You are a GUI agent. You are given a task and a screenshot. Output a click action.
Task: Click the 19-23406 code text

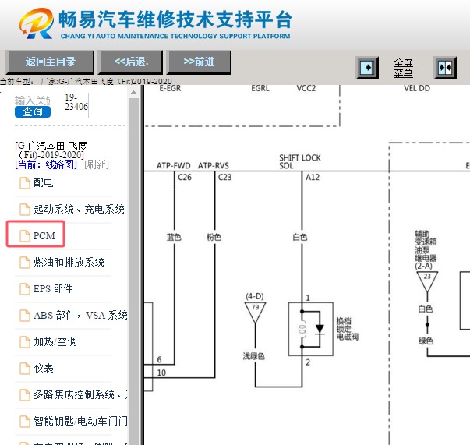[76, 102]
